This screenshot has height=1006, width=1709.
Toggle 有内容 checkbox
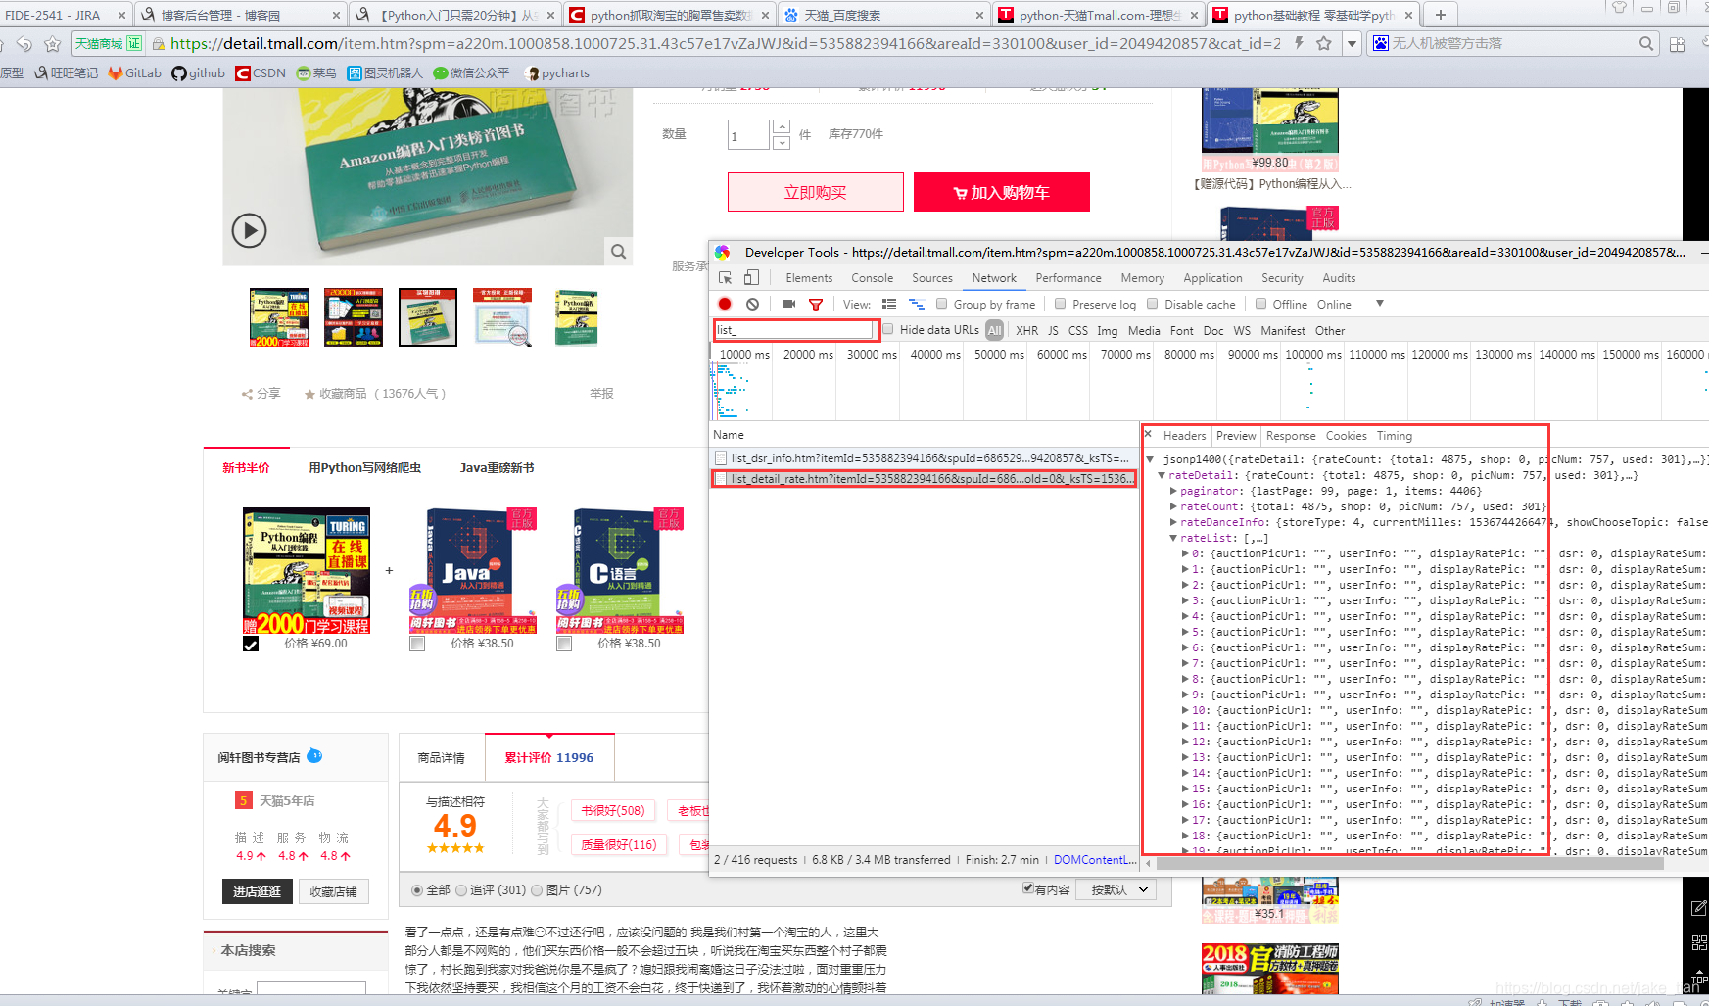[1028, 888]
